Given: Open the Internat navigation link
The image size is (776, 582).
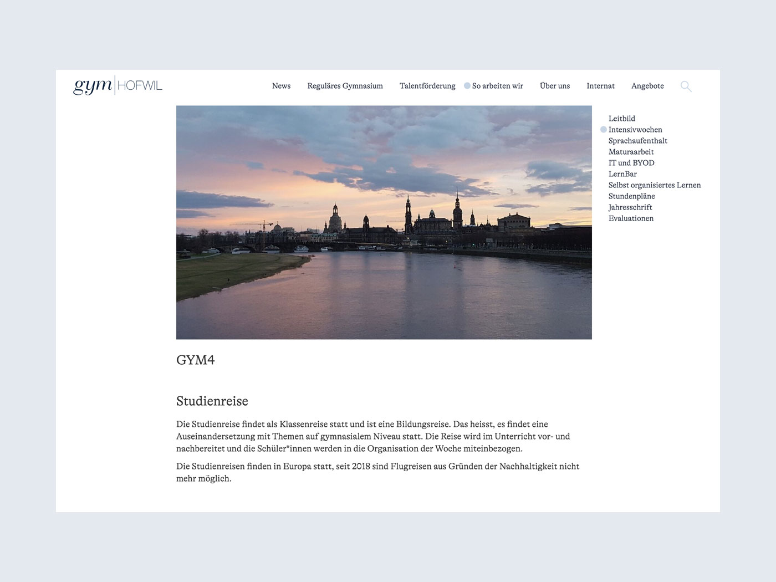Looking at the screenshot, I should (600, 86).
